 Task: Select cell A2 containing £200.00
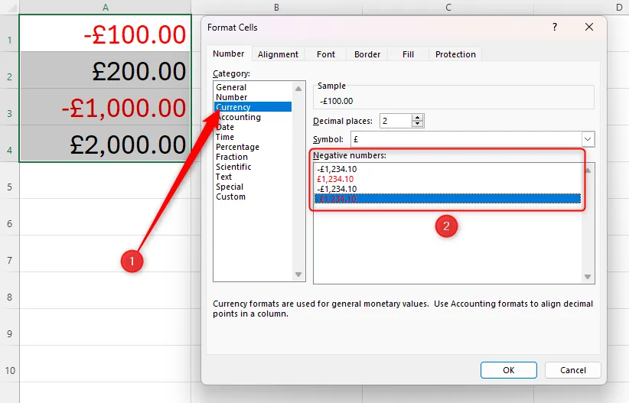[x=105, y=72]
